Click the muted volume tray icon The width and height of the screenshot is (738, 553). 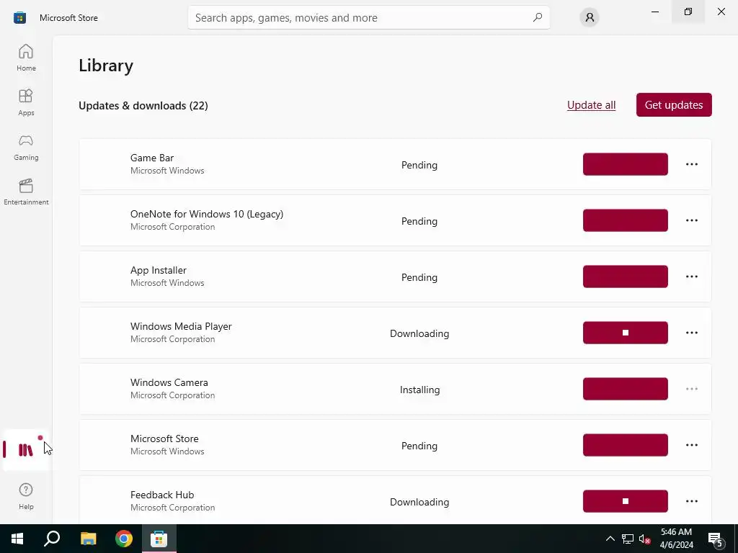pyautogui.click(x=644, y=539)
